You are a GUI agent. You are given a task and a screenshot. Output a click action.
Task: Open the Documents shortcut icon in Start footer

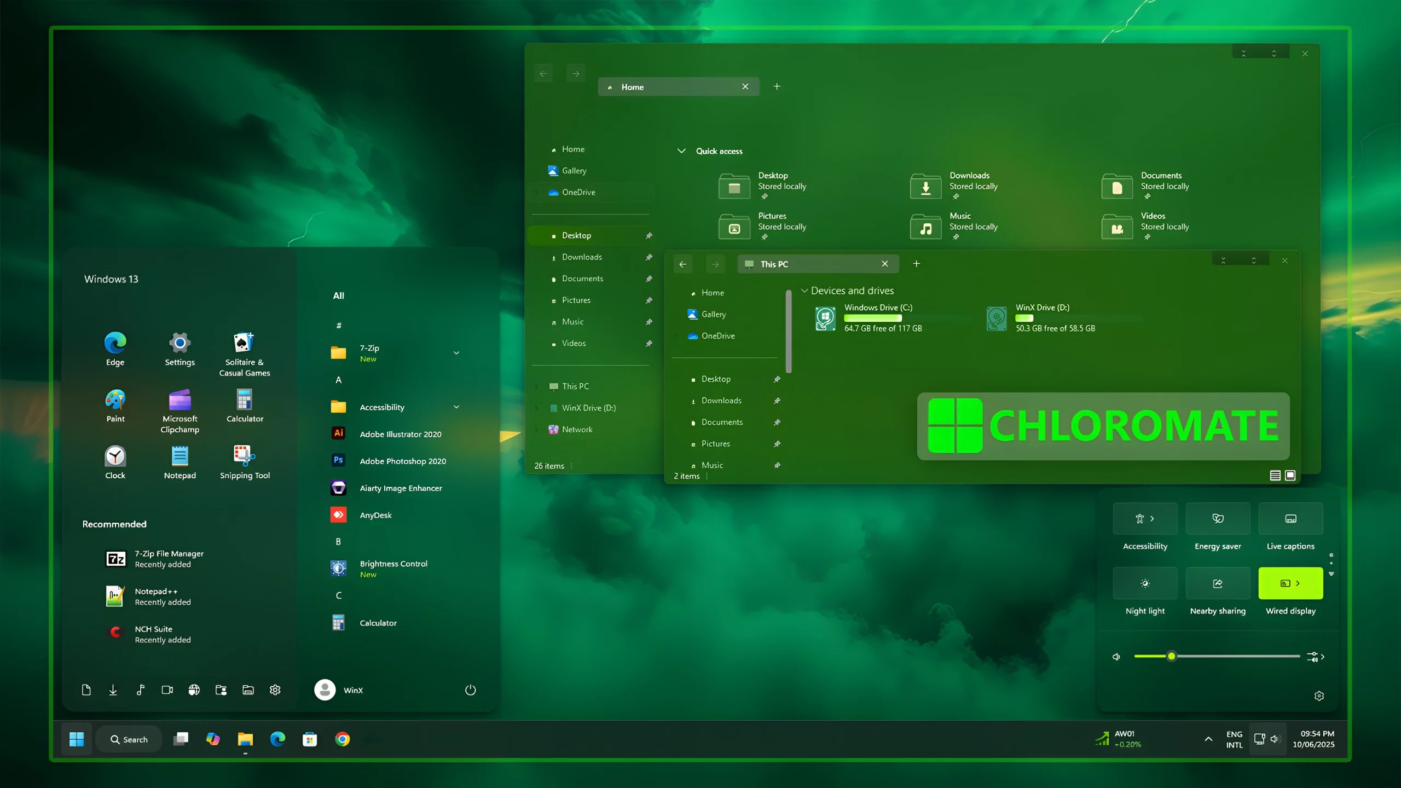[86, 690]
